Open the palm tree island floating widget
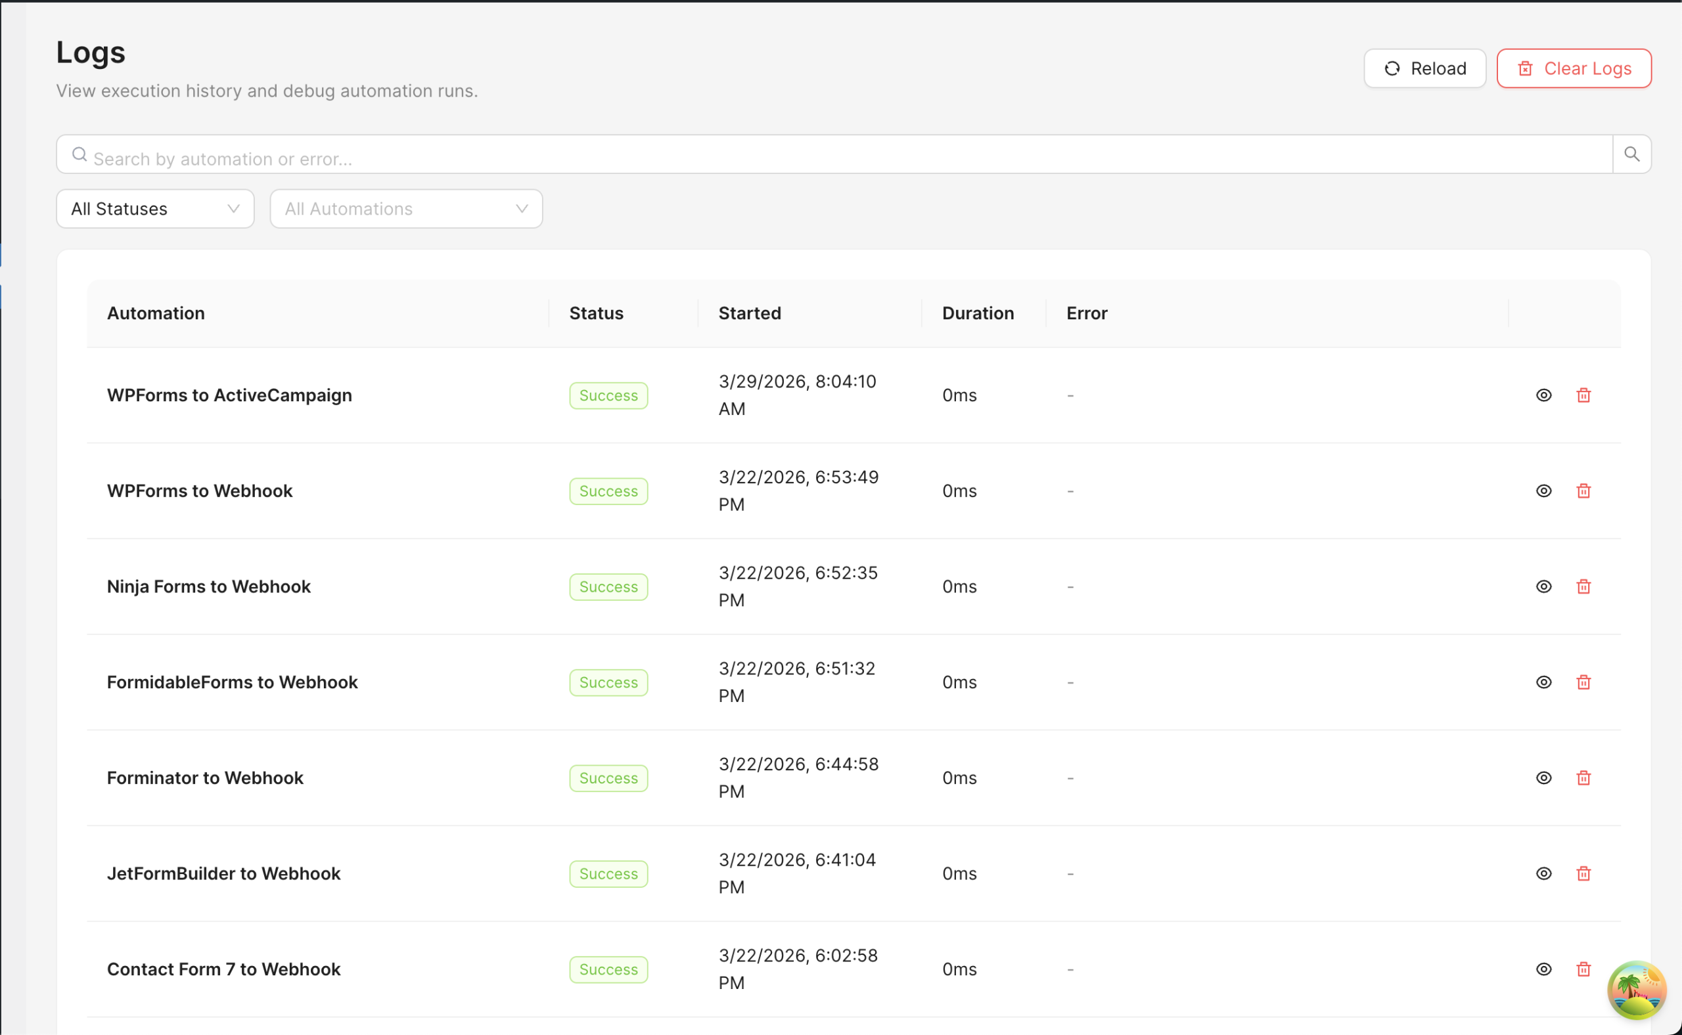 [x=1636, y=989]
